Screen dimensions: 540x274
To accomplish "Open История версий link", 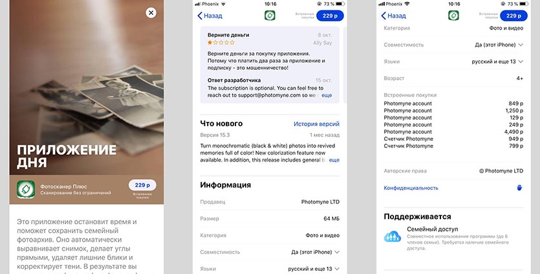I will click(x=316, y=124).
